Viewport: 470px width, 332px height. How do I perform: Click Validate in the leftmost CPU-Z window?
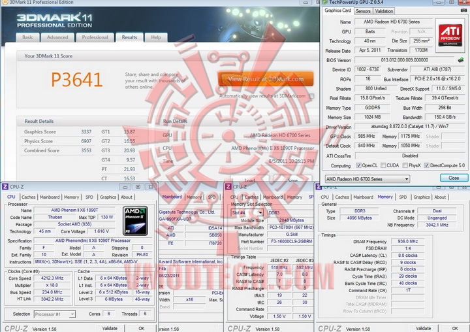[x=110, y=328]
